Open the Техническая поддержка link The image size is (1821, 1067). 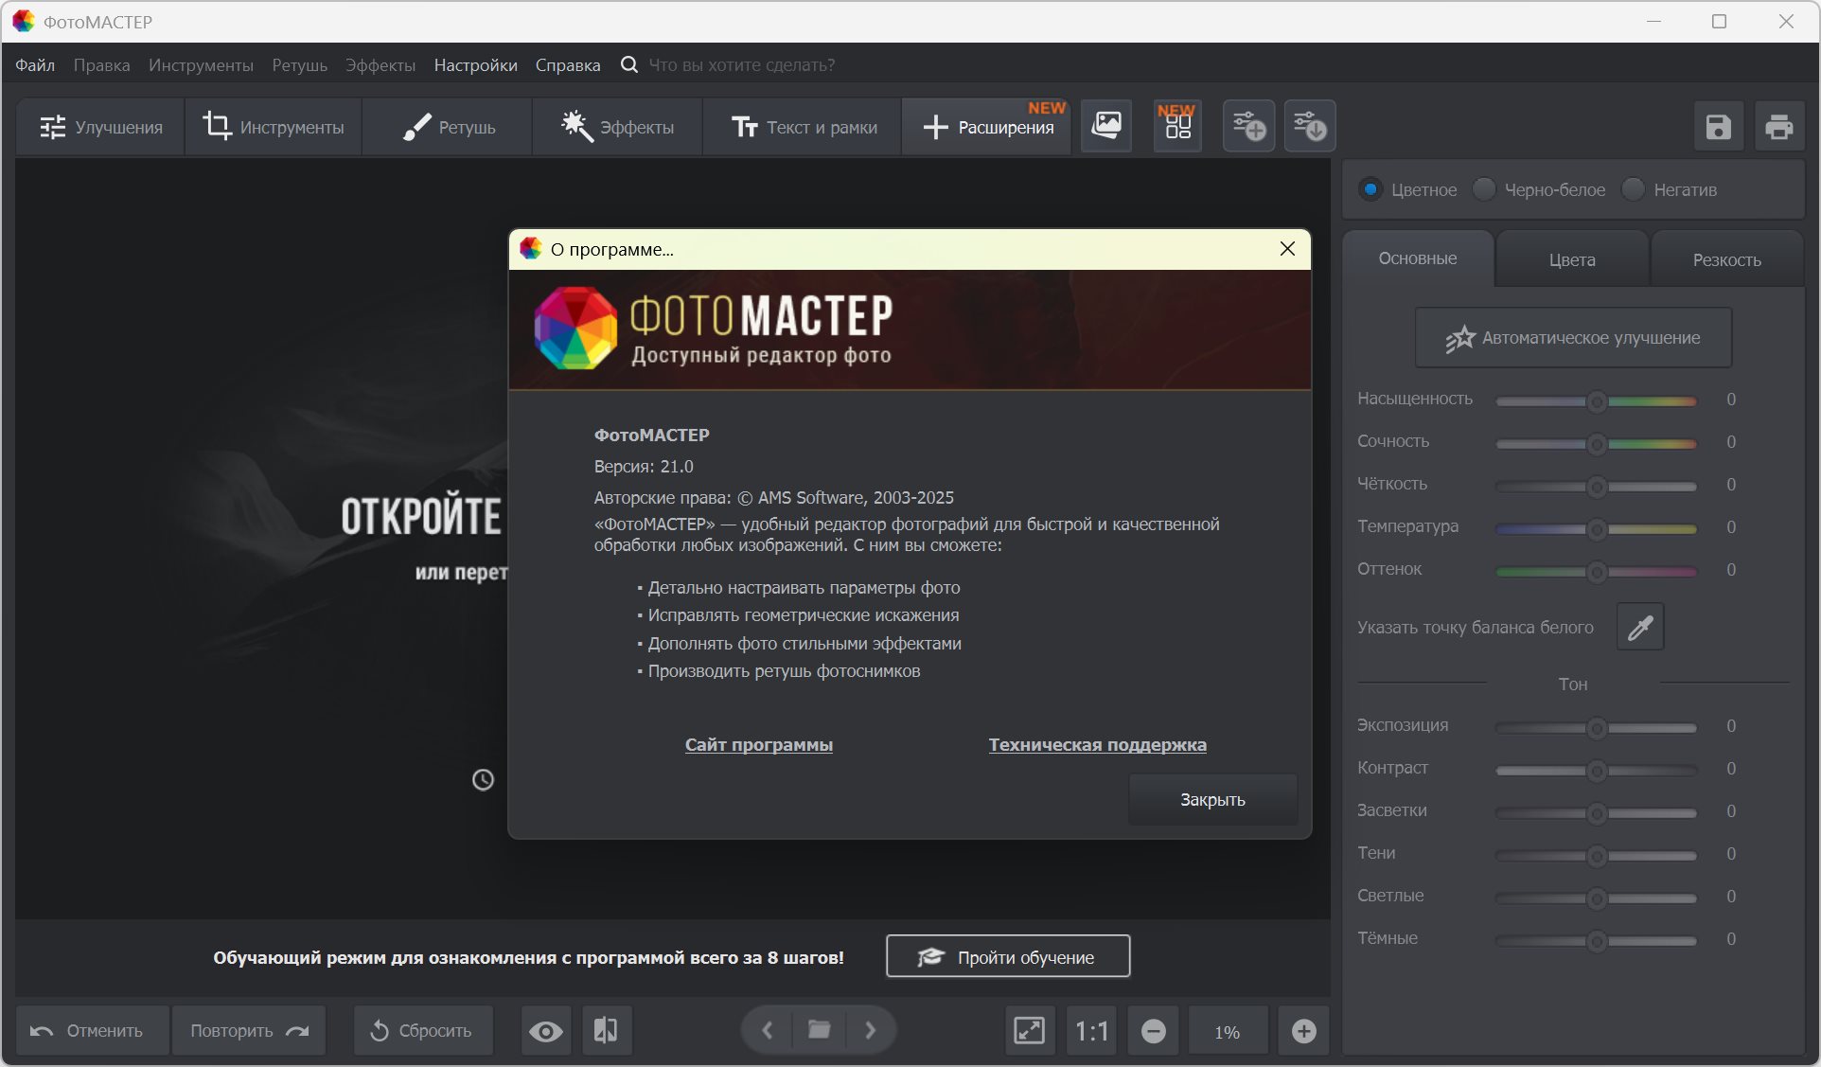(x=1098, y=745)
